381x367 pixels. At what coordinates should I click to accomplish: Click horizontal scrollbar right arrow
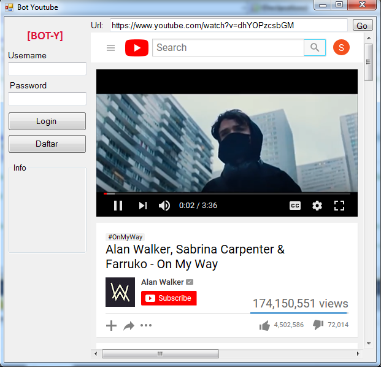click(358, 353)
